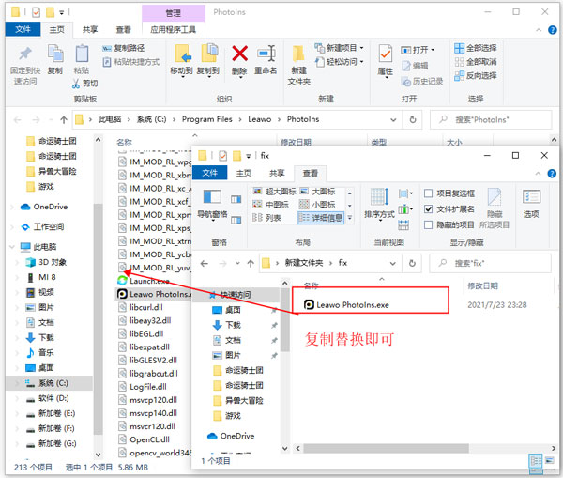This screenshot has height=478, width=563.
Task: Click Leawo in the PhotoIns breadcrumb path
Action: click(x=260, y=119)
